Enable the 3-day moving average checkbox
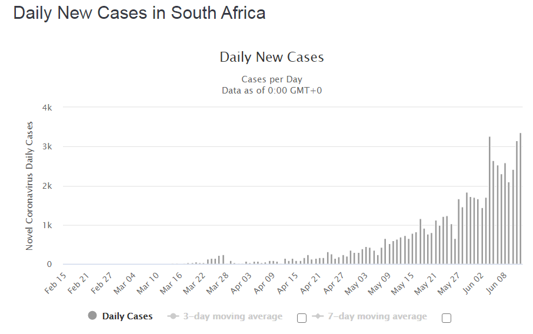533x334 pixels. [x=302, y=318]
